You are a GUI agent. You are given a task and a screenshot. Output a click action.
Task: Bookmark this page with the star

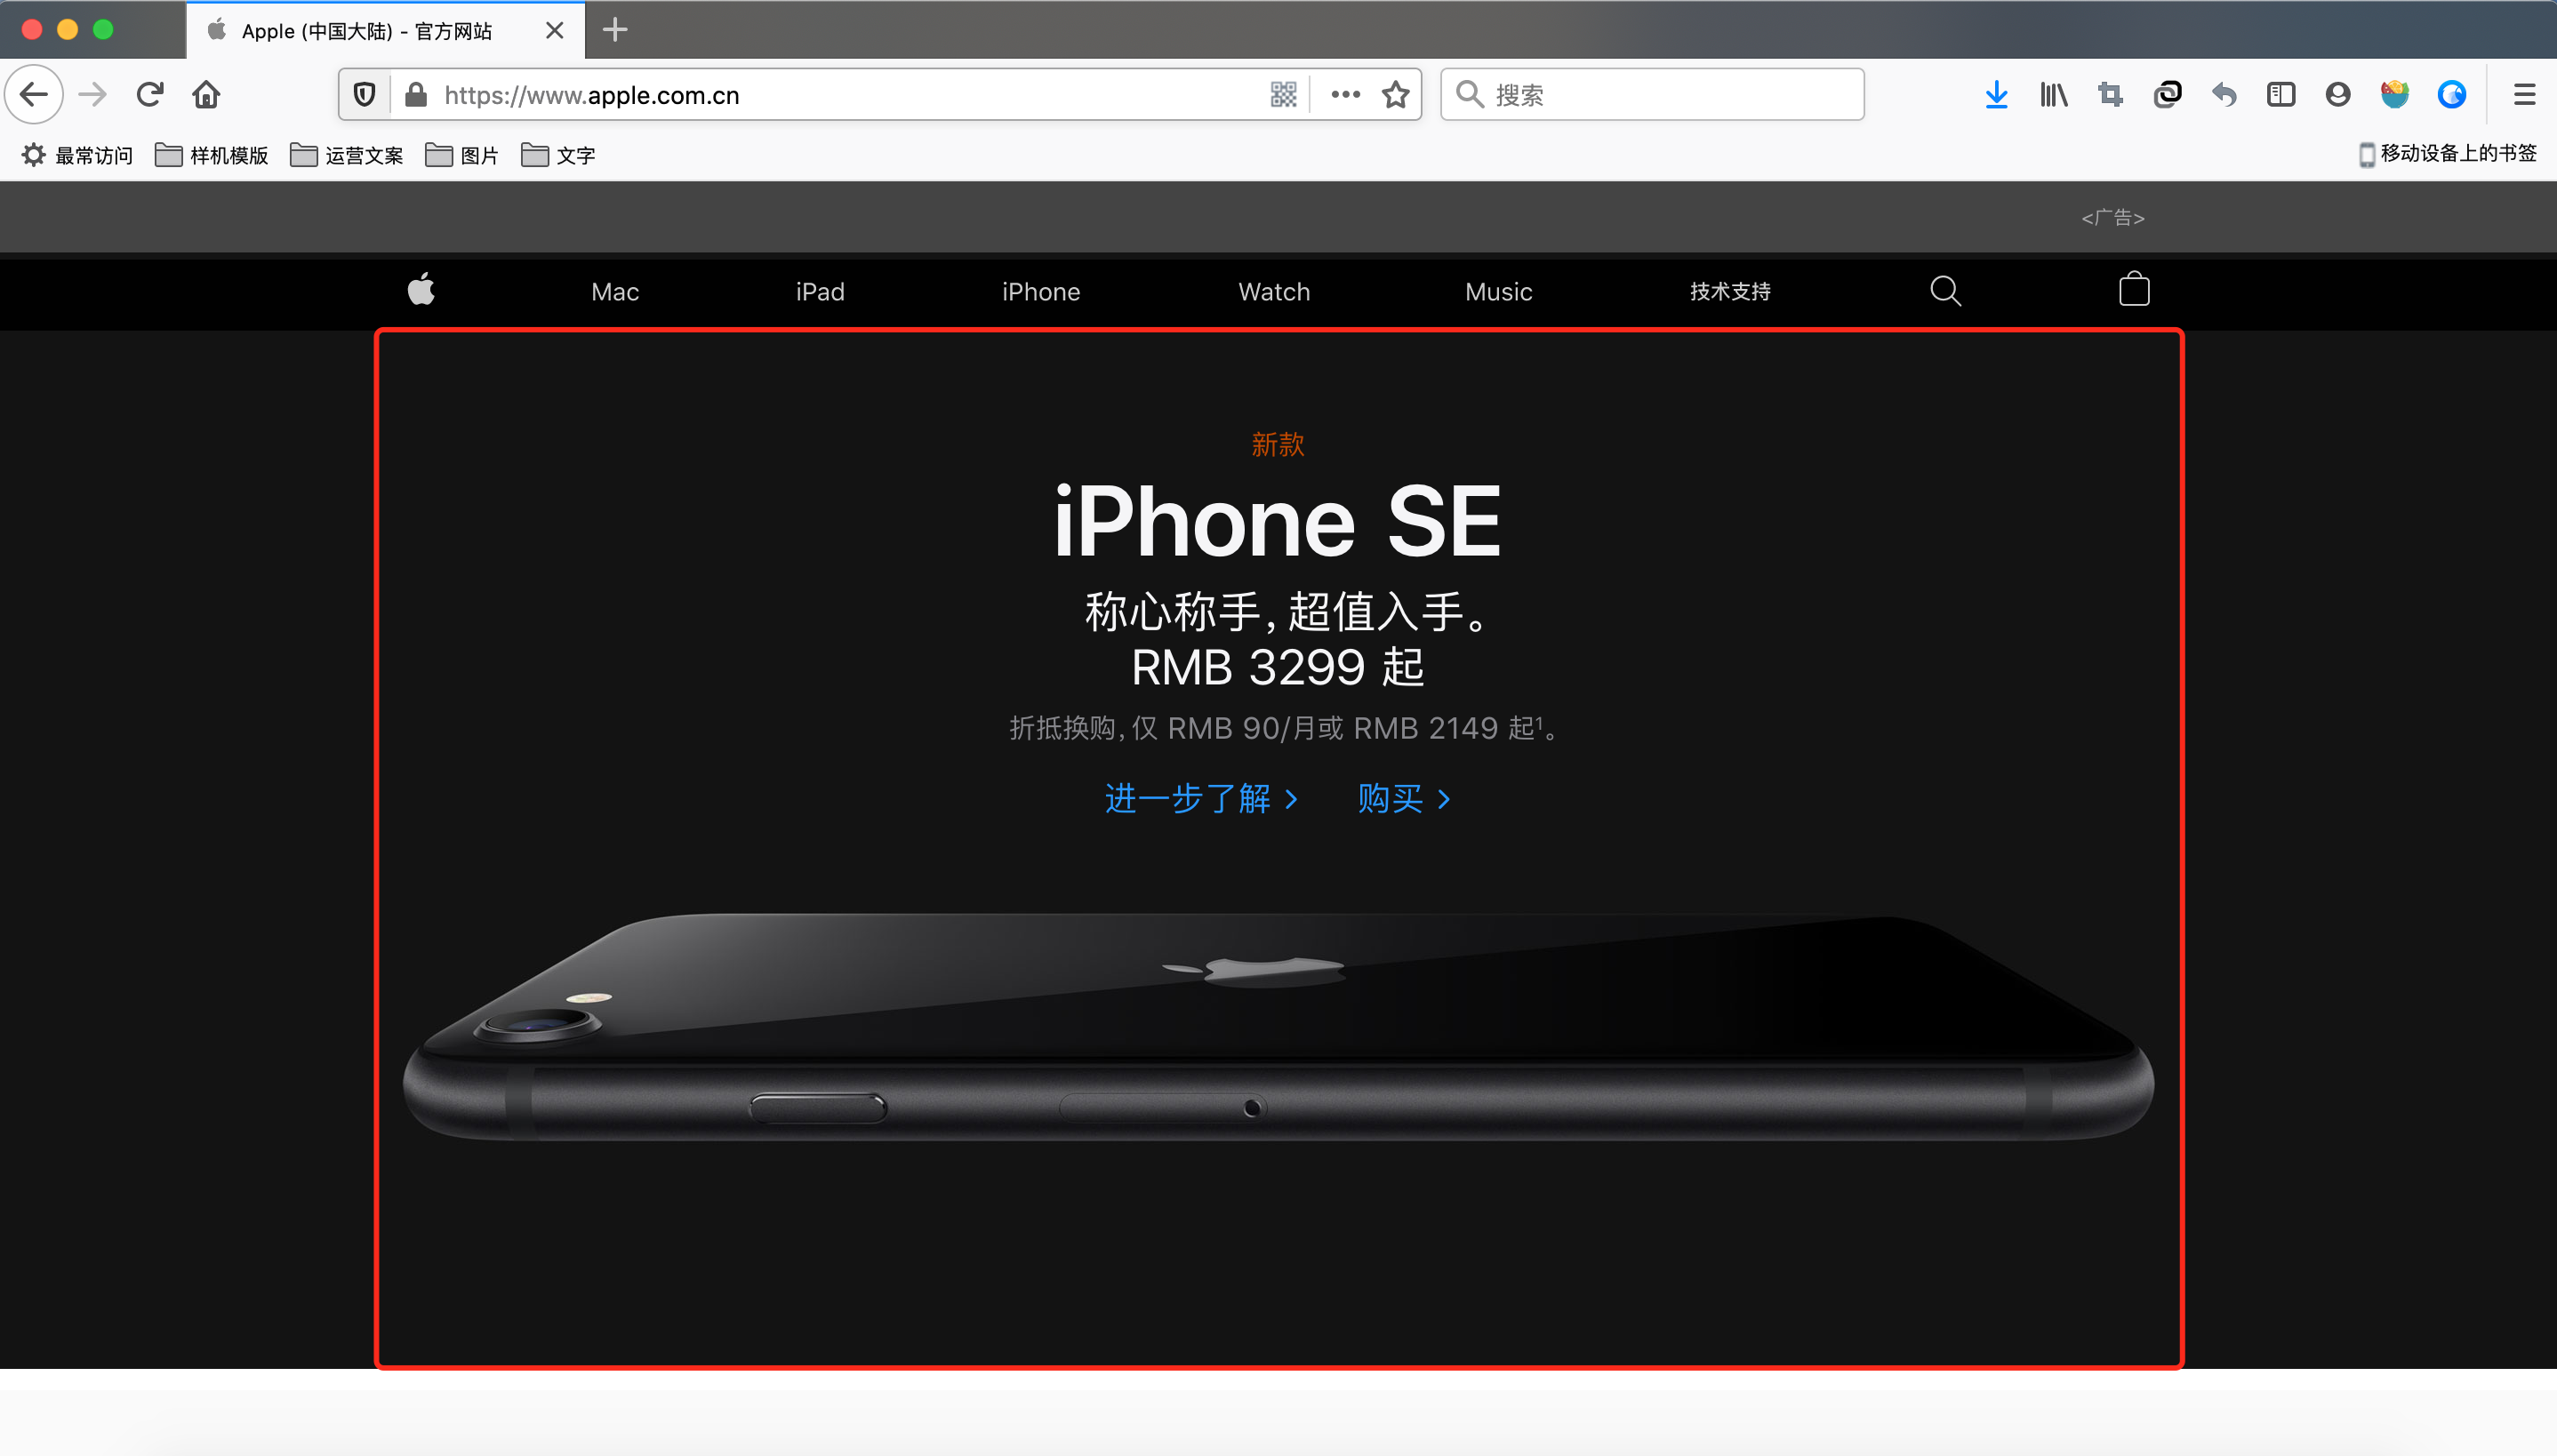coord(1395,95)
